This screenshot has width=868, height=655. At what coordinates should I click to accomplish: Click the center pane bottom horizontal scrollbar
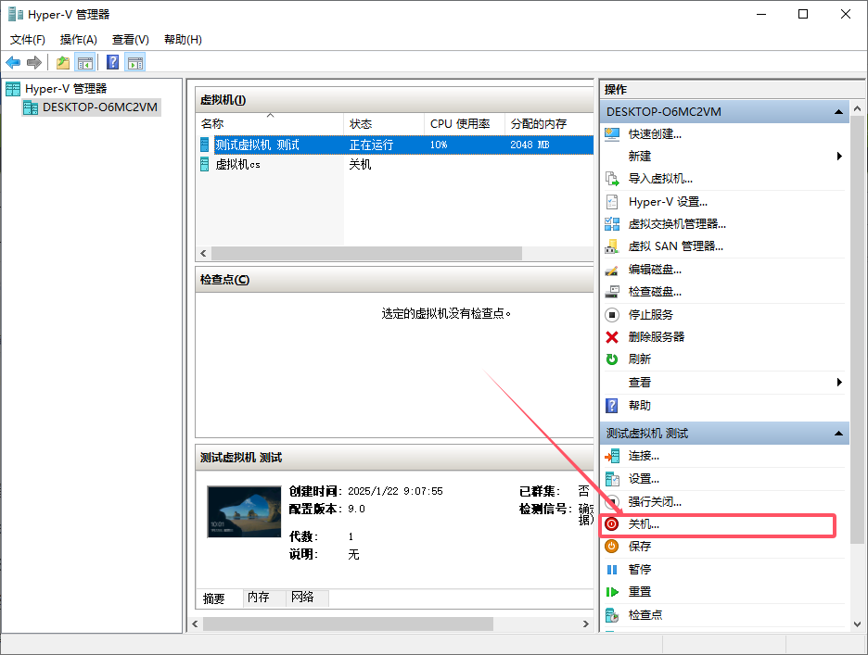[x=348, y=624]
